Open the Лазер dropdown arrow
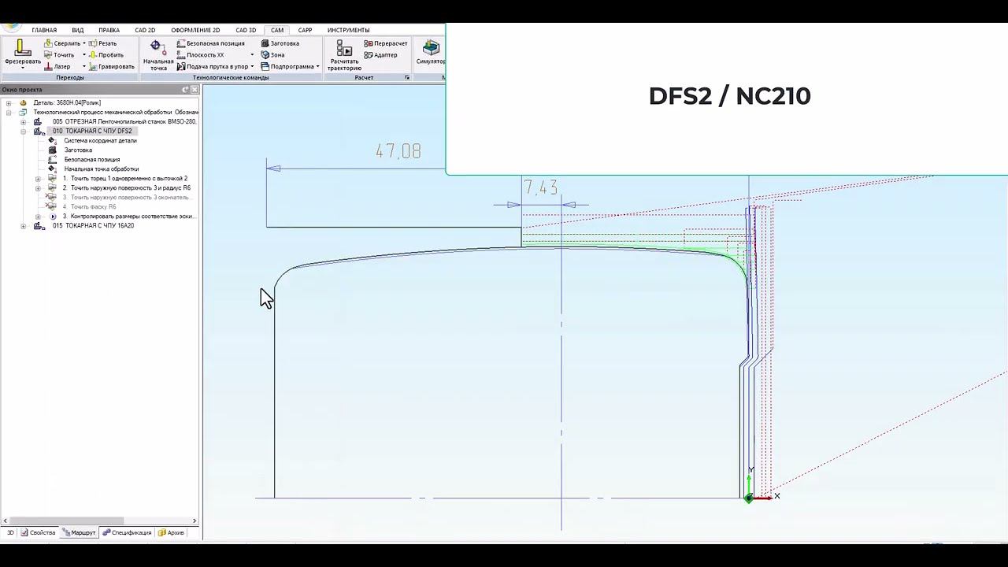This screenshot has height=567, width=1008. pos(84,67)
